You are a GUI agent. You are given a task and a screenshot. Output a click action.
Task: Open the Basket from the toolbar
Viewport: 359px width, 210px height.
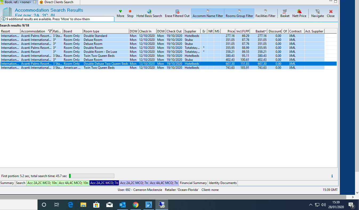(285, 14)
